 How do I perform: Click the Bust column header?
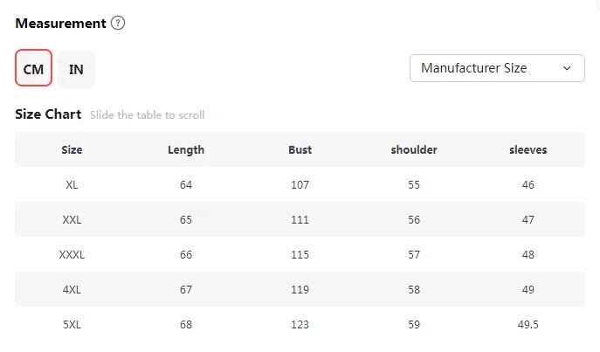coord(300,149)
